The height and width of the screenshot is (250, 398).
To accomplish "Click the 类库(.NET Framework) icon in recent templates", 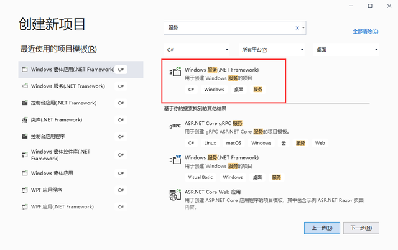I will [25, 119].
